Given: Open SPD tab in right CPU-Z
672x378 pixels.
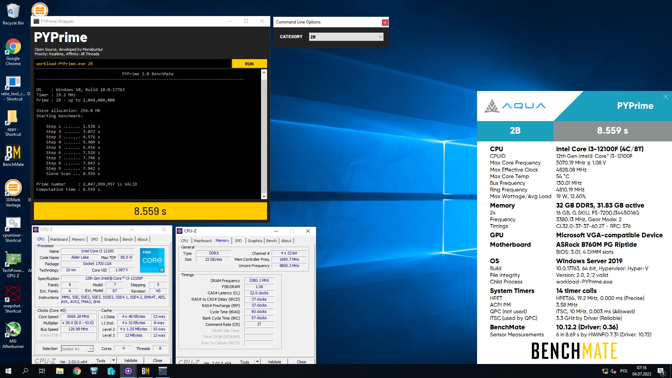Looking at the screenshot, I should point(238,241).
